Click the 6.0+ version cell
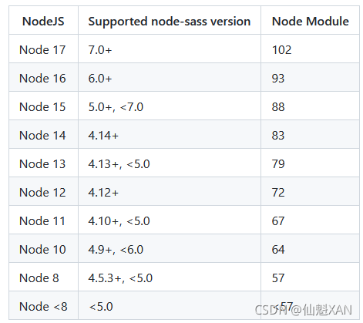 point(100,78)
